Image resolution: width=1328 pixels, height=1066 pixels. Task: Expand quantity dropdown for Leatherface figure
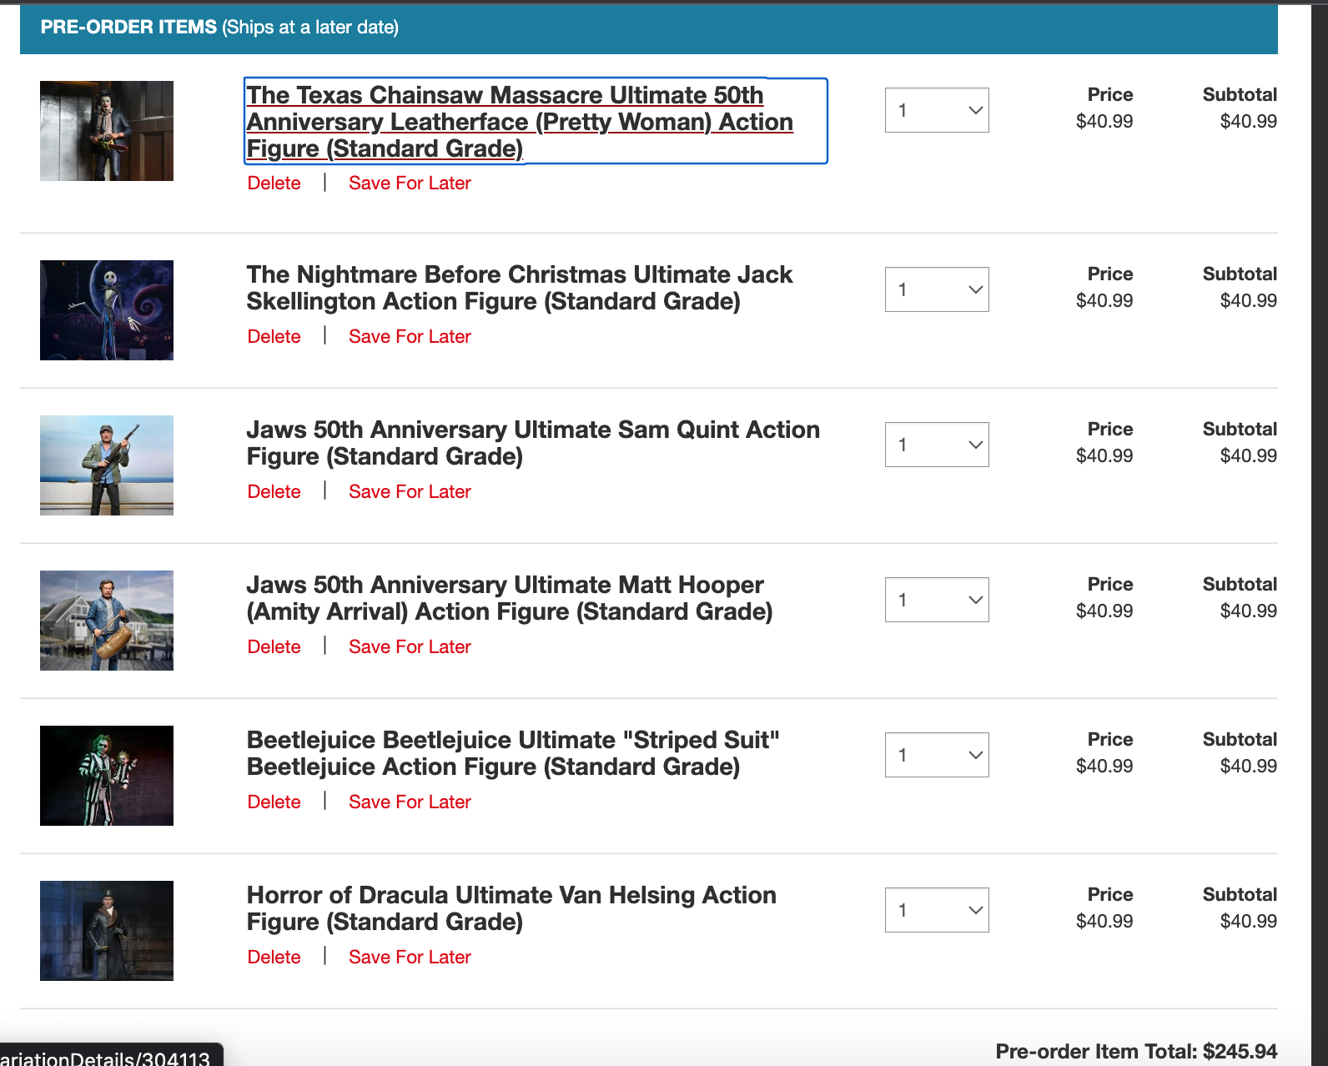937,110
